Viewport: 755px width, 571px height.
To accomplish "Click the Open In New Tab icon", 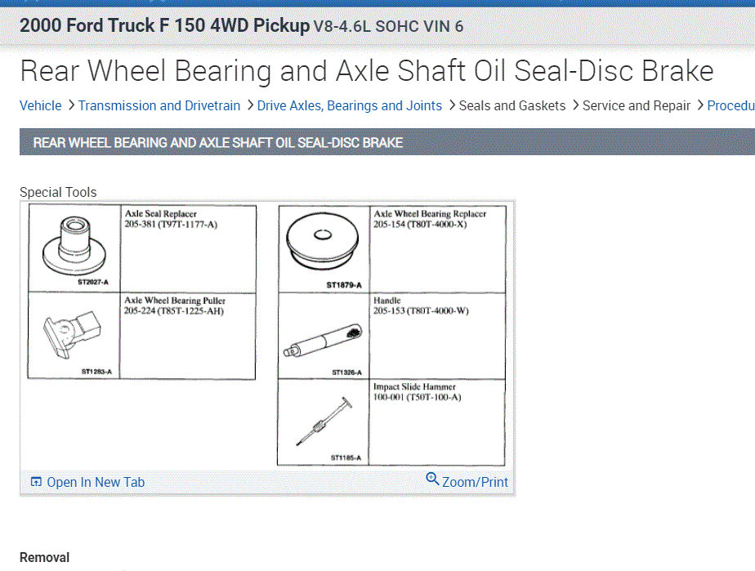I will point(36,482).
